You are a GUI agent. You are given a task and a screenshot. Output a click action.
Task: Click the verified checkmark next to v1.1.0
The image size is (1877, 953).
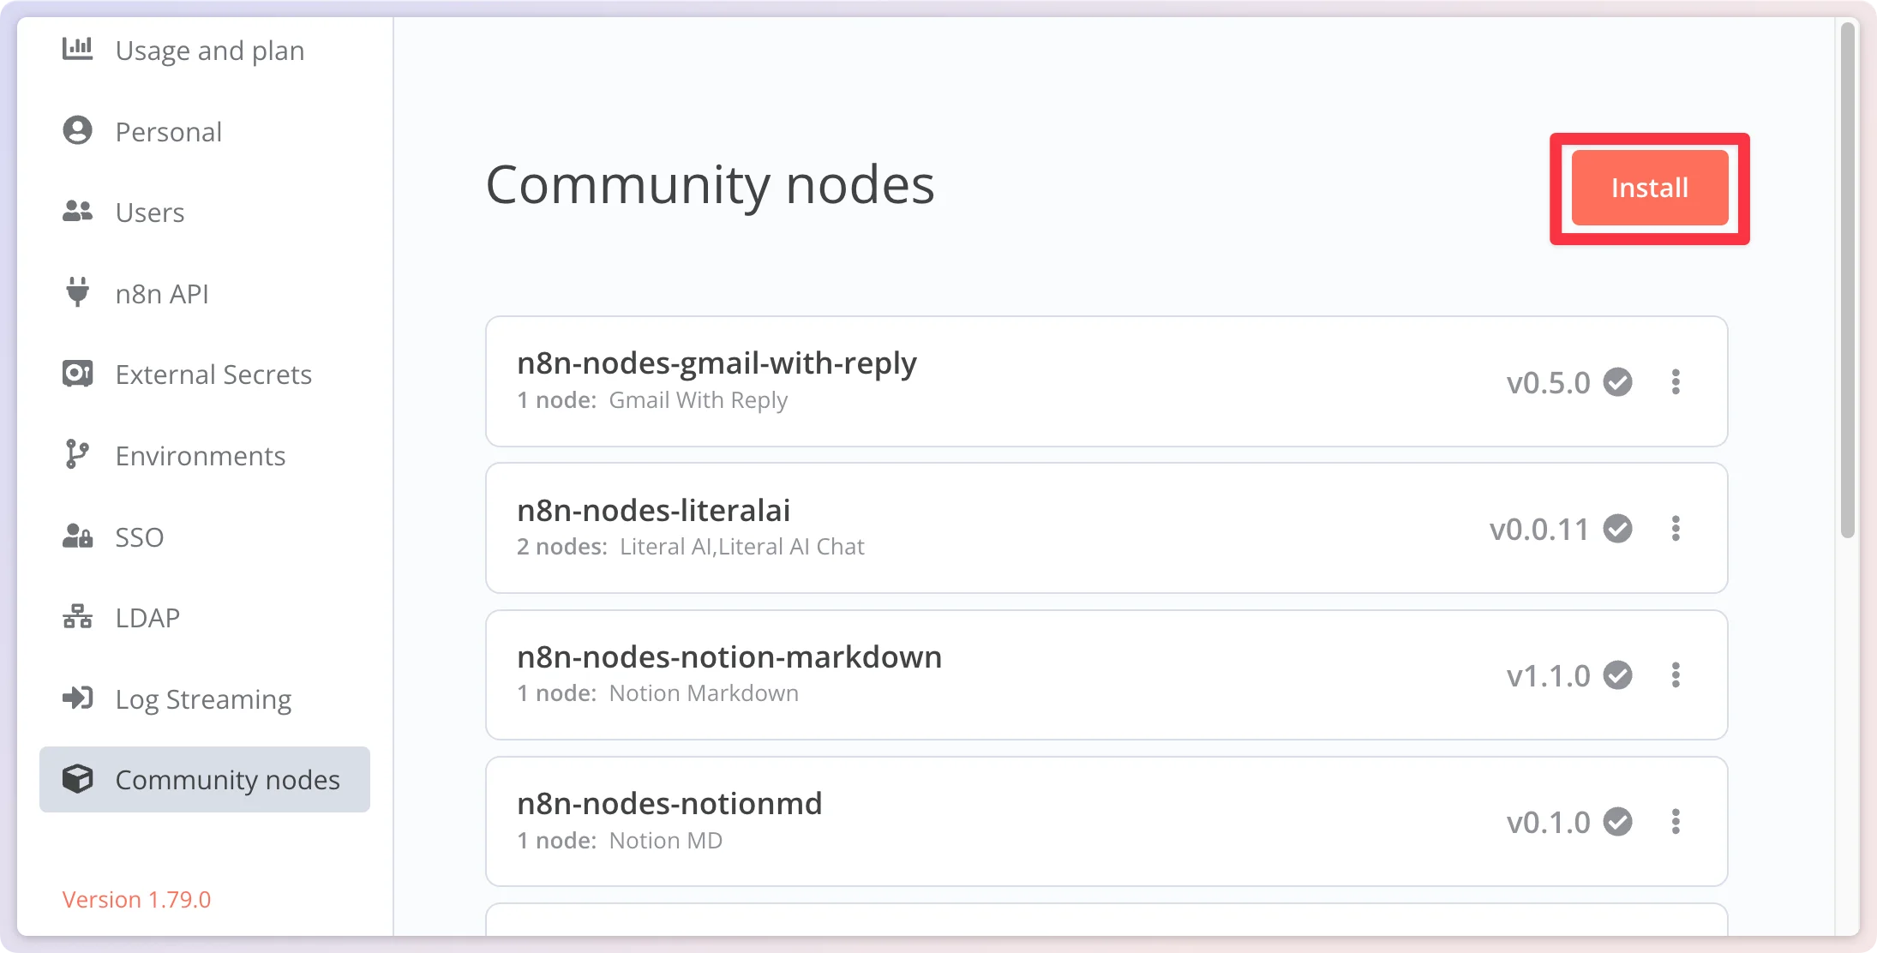pos(1618,674)
